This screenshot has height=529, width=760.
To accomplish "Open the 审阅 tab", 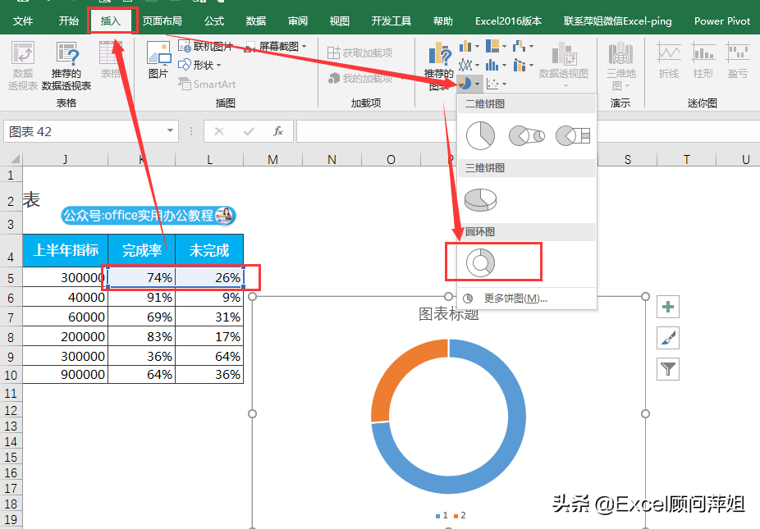I will click(x=298, y=21).
